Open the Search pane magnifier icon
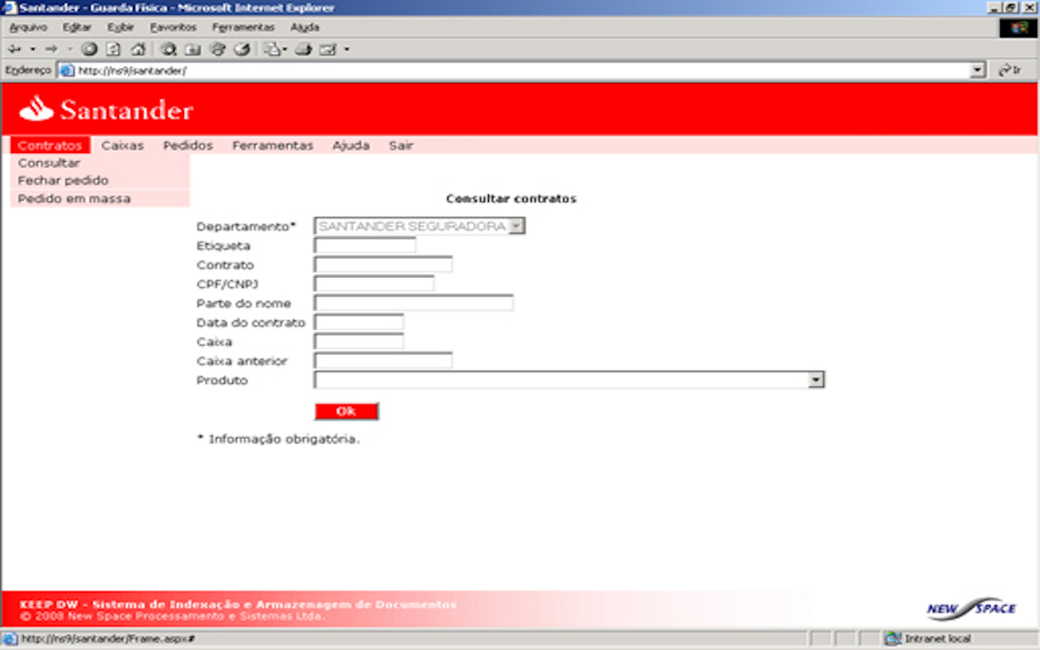Viewport: 1040px width, 650px height. coord(168,49)
